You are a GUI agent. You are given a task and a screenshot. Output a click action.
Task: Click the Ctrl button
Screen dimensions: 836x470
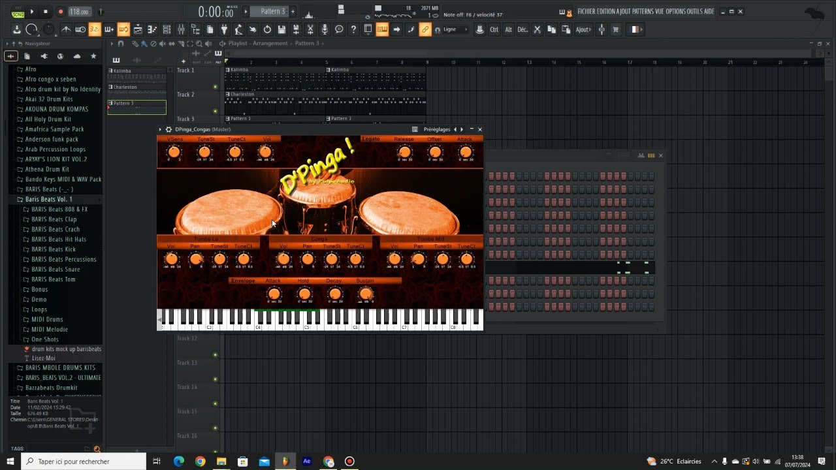[x=494, y=29]
